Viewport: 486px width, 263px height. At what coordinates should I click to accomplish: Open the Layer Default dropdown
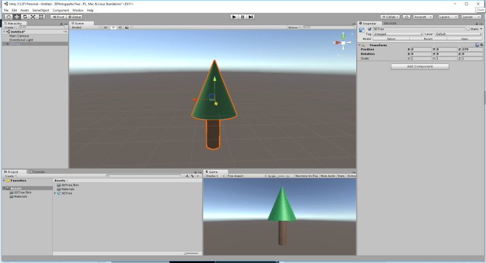coord(459,34)
